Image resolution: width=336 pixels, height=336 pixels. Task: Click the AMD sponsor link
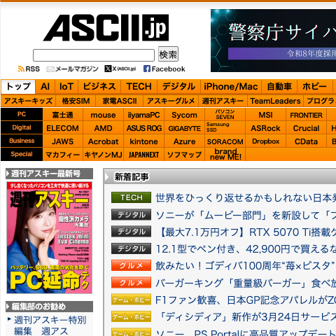tap(103, 128)
